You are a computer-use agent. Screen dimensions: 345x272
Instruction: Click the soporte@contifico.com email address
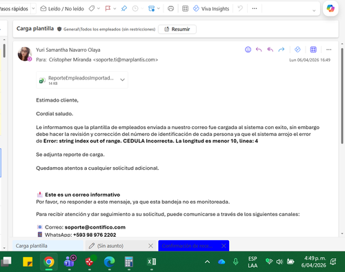coord(95,227)
